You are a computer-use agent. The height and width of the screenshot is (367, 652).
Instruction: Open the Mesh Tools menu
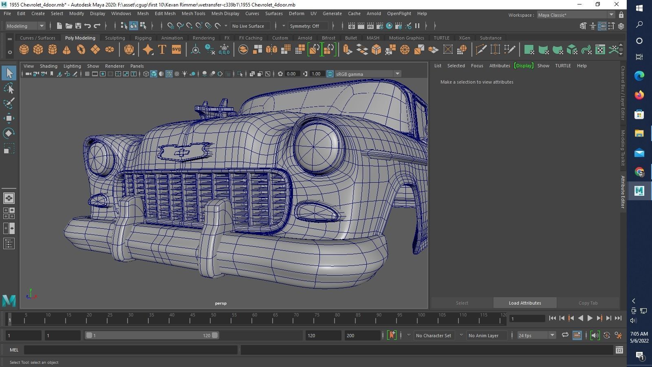(194, 13)
